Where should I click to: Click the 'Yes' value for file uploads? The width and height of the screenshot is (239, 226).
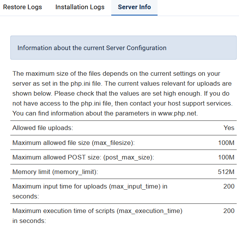[229, 128]
